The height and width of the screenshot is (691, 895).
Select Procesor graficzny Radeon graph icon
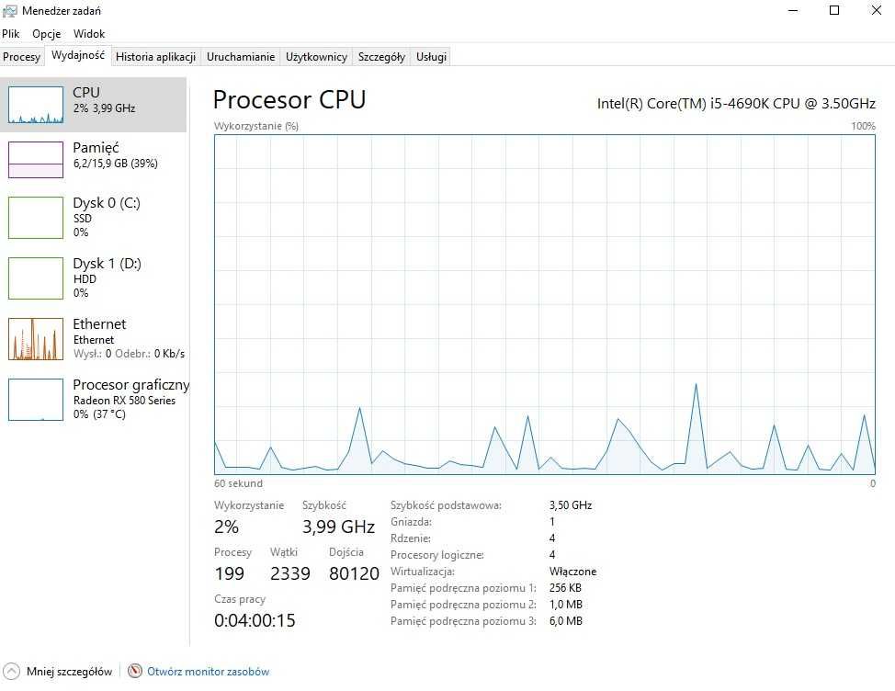36,400
